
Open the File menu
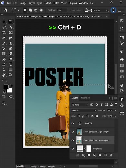[x=9, y=3]
